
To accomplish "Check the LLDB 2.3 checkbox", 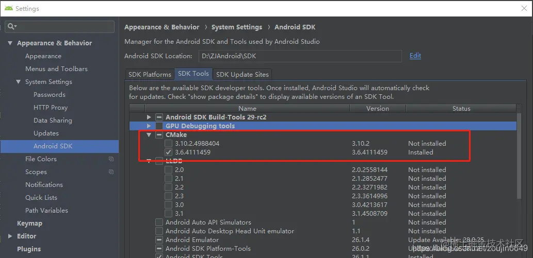I will [x=168, y=196].
